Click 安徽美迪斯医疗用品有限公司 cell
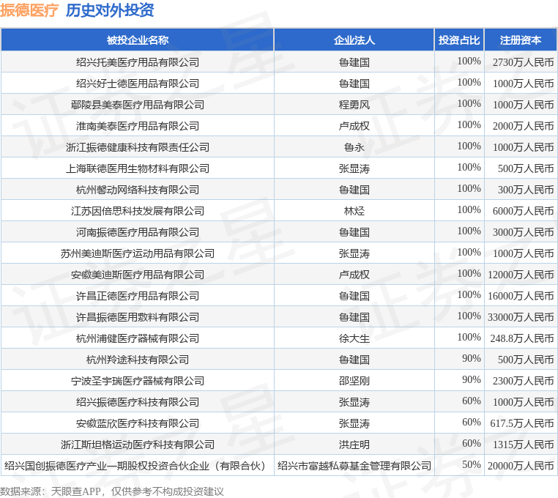558x498 pixels. (138, 275)
